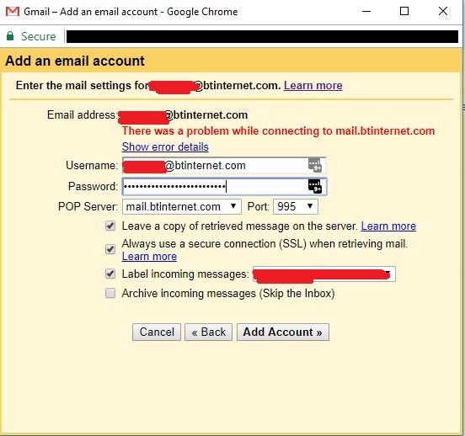Open the POP Server dropdown

click(x=182, y=206)
